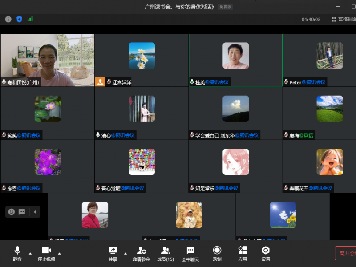Check the green network signal icon
The height and width of the screenshot is (267, 356).
pyautogui.click(x=30, y=19)
